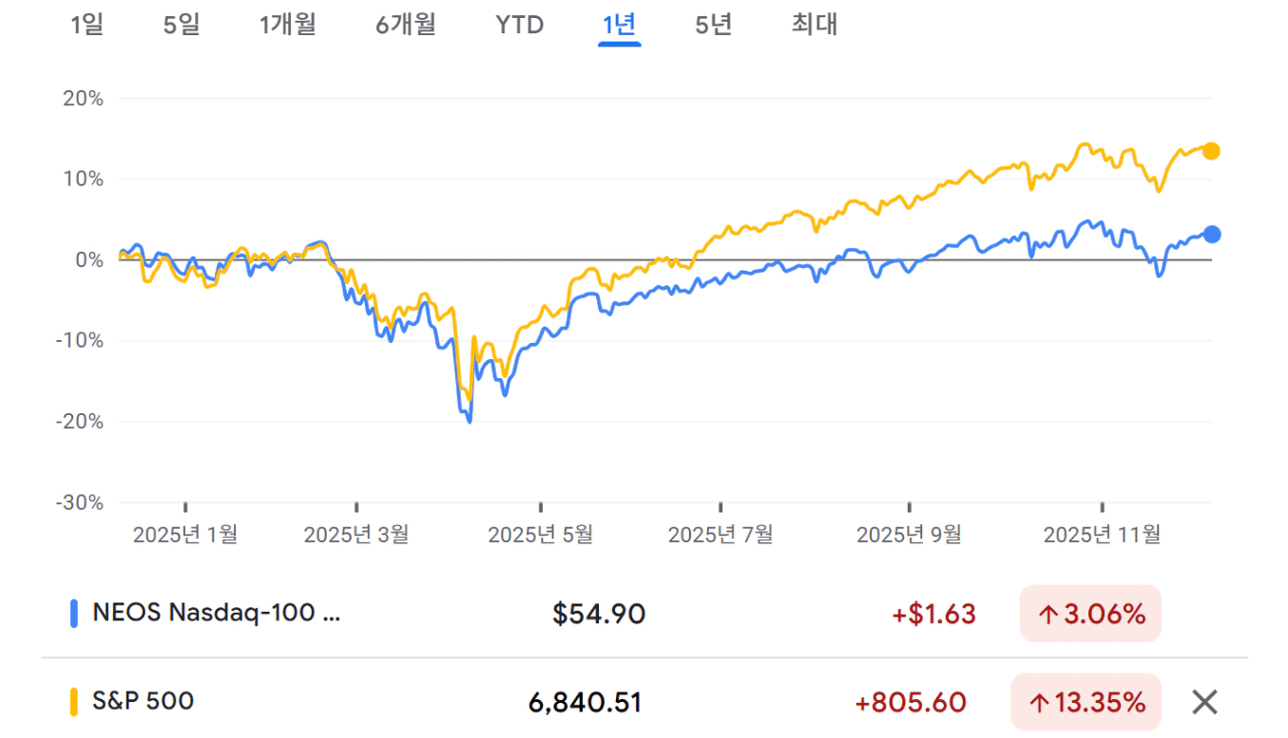Select the YTD tab

519,25
